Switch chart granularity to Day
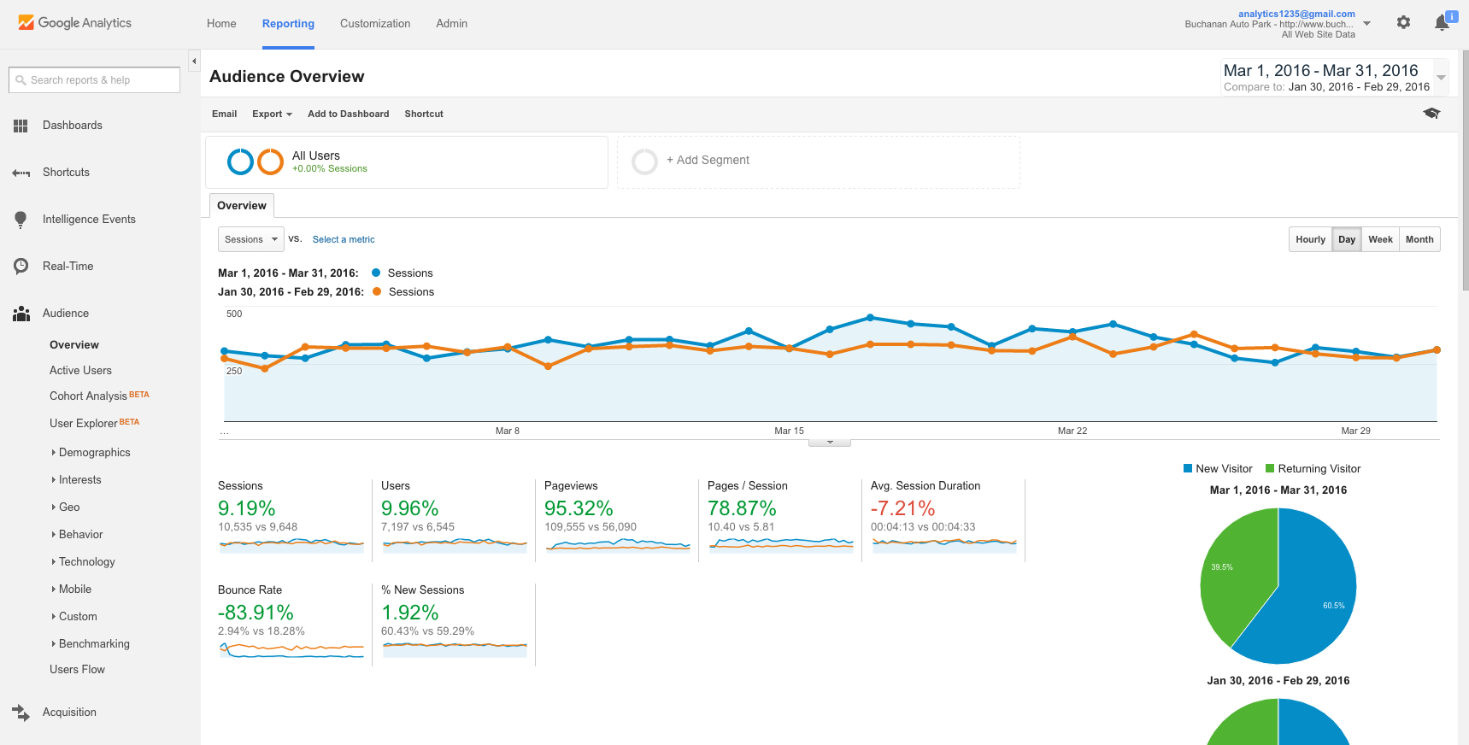The image size is (1469, 745). click(1347, 239)
